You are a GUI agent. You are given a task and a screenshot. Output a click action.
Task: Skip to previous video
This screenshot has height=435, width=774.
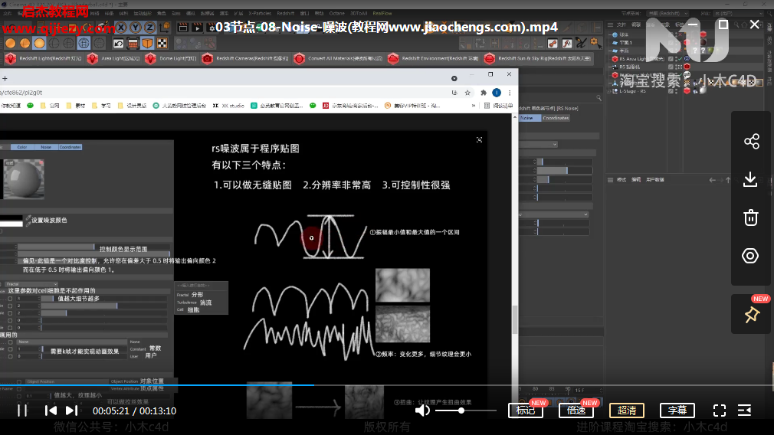point(51,410)
